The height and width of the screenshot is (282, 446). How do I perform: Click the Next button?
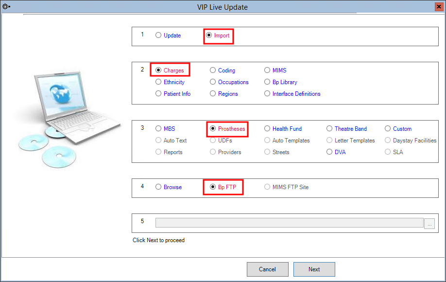[x=314, y=269]
